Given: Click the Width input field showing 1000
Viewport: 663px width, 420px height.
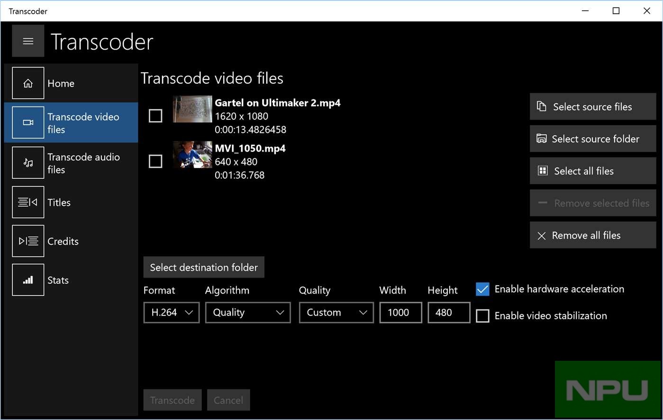Looking at the screenshot, I should pos(400,313).
